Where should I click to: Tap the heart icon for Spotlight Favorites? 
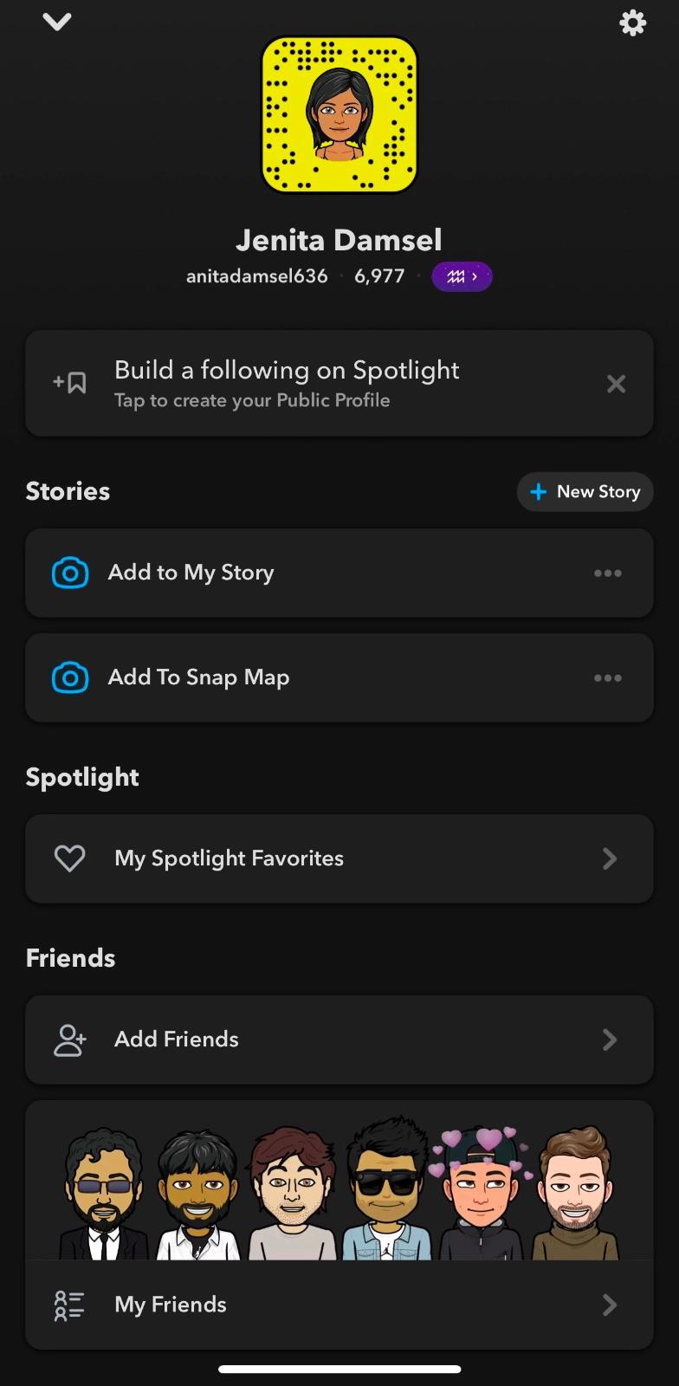point(70,858)
